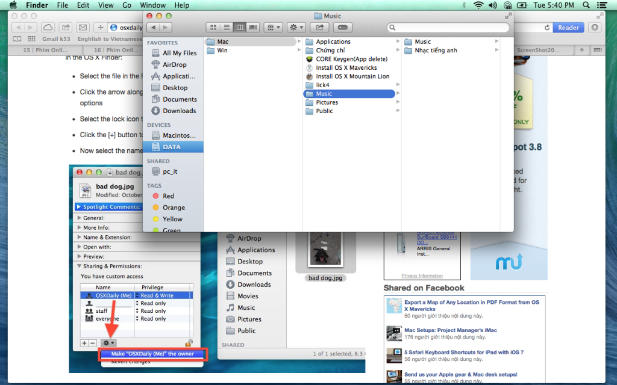617x385 pixels.
Task: Click Safari Share button
Action: (66, 27)
